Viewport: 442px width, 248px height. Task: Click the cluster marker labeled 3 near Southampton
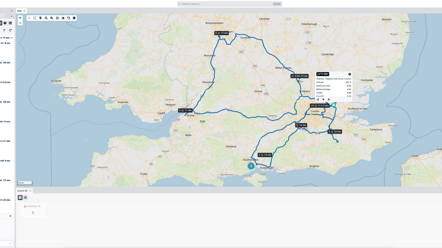251,166
